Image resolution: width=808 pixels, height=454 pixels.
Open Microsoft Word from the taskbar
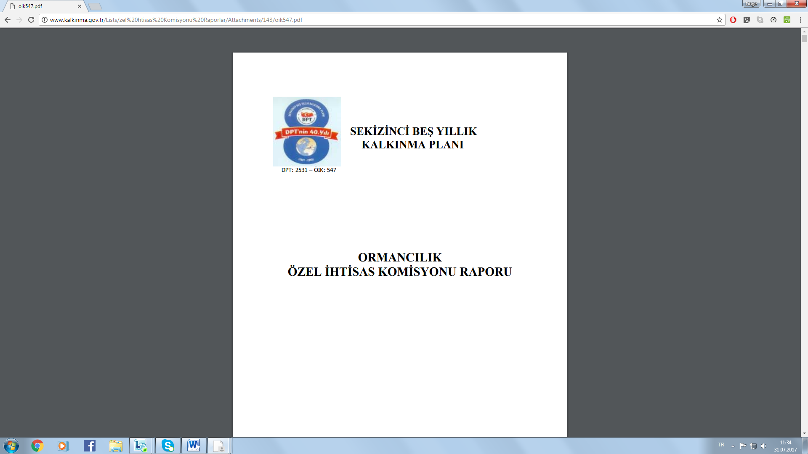pos(194,446)
